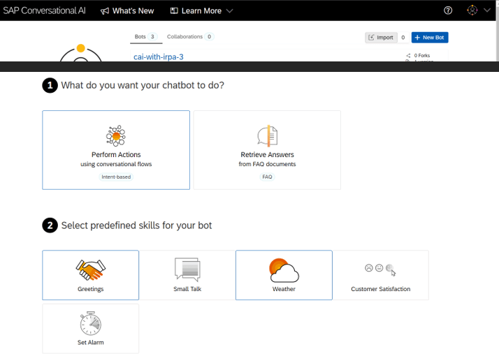This screenshot has height=356, width=499.
Task: Click the Small Talk chat bubbles icon
Action: [x=187, y=269]
